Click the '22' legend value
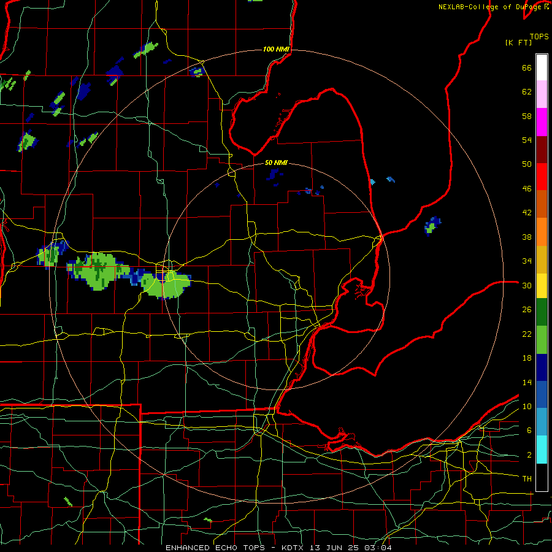The image size is (552, 552). point(527,334)
